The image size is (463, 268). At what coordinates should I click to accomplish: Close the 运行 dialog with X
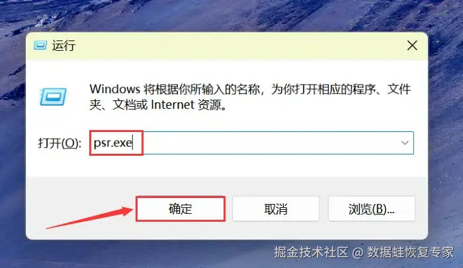pos(412,46)
